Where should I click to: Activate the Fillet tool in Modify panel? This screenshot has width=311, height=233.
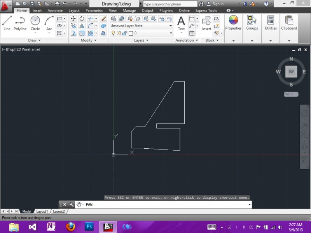pyautogui.click(x=91, y=26)
